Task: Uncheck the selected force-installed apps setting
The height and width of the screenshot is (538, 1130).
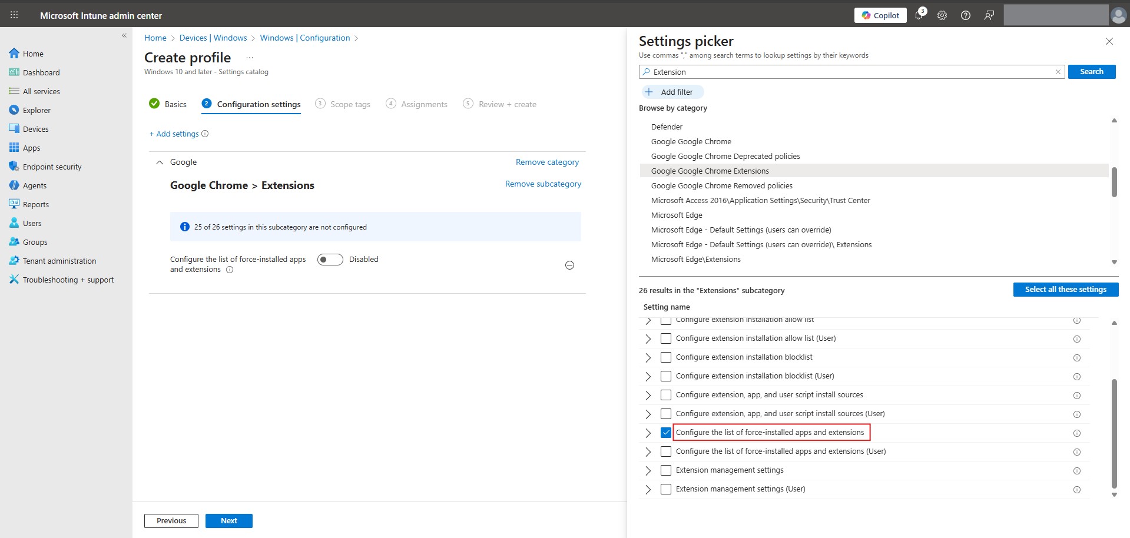Action: (666, 433)
